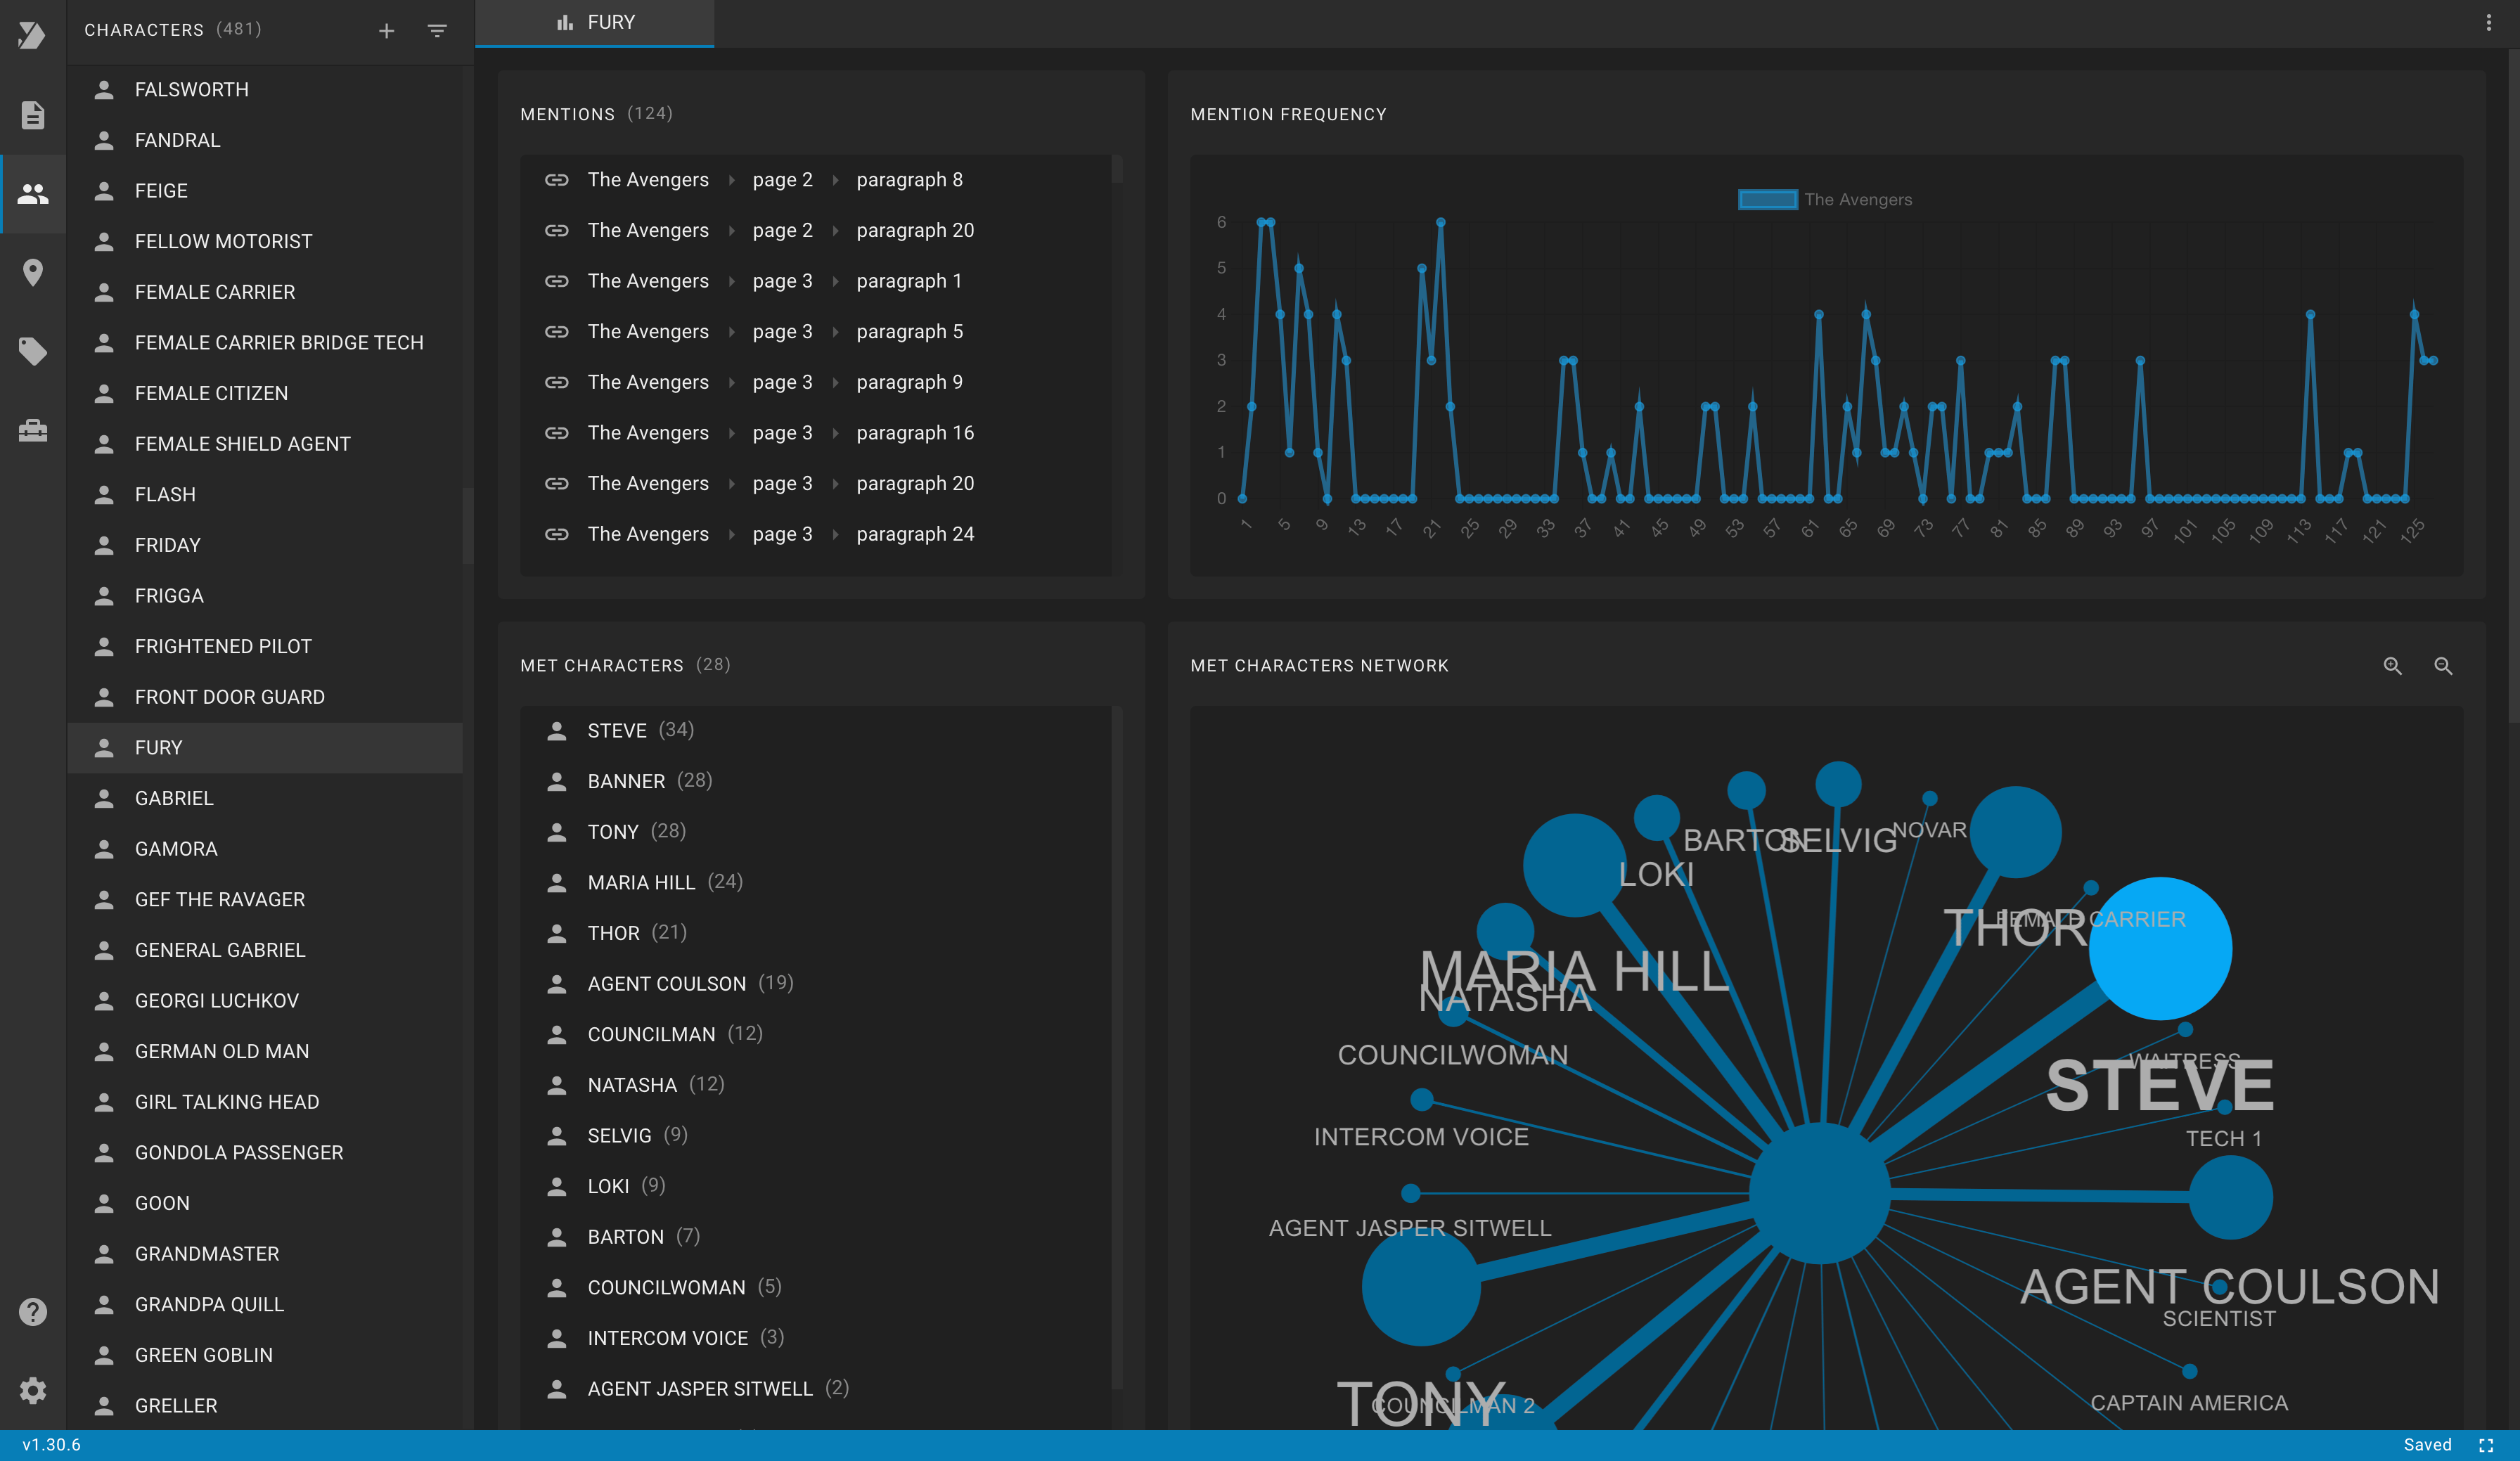The height and width of the screenshot is (1461, 2520).
Task: Zoom in on the characters network
Action: (x=2393, y=666)
